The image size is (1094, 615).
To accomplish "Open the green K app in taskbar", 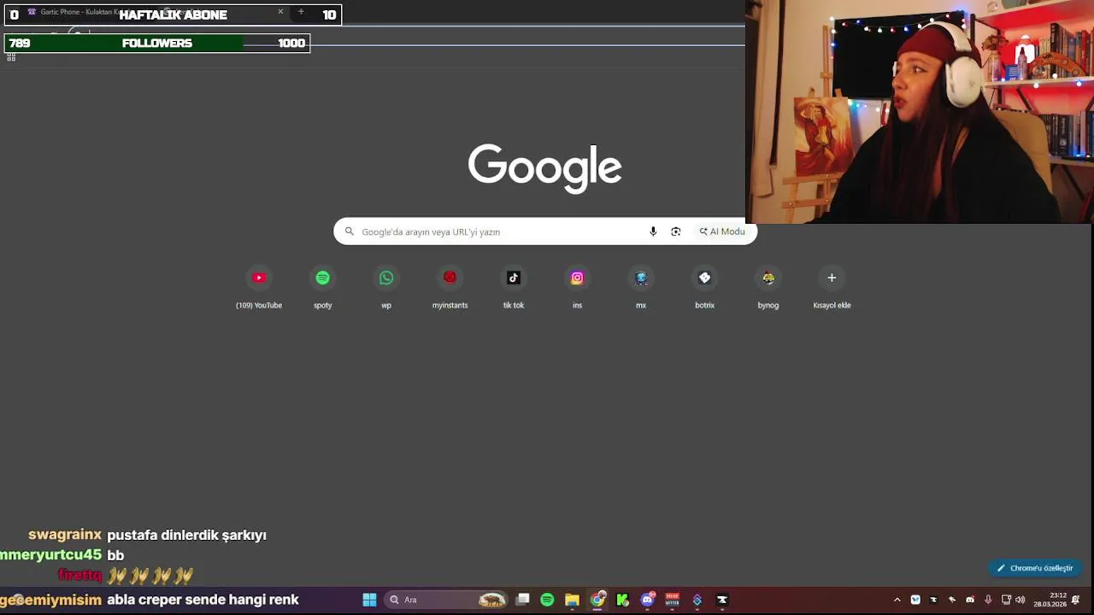I will [x=622, y=600].
